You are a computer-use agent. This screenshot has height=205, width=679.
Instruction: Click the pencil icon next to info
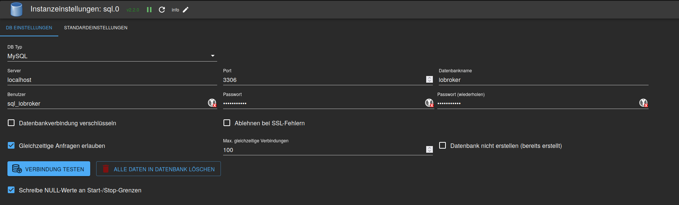[x=186, y=10]
